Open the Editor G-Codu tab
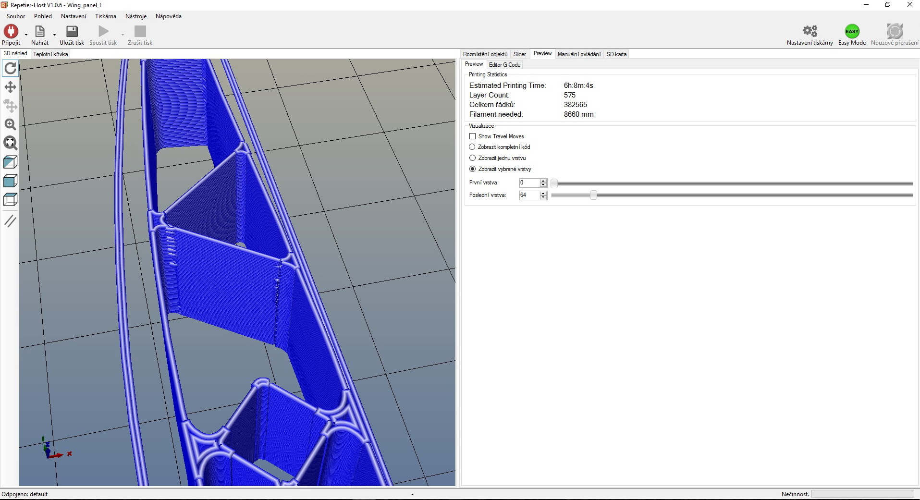Viewport: 920px width, 500px height. (504, 65)
